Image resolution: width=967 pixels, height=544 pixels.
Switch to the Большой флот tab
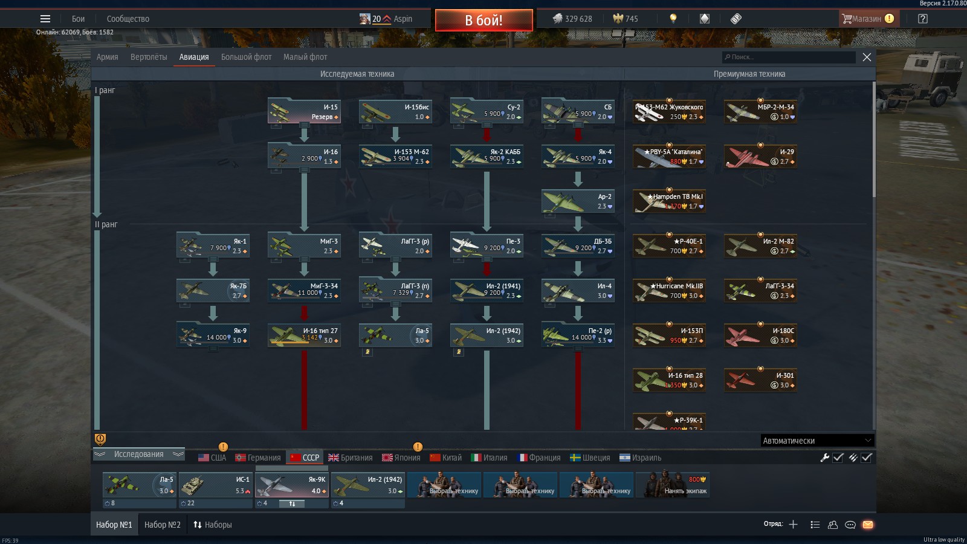(x=246, y=57)
